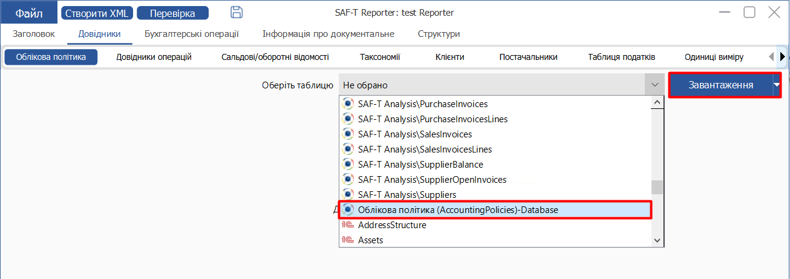Click icon beside SAF-T Analysis\SalesInvoices
The width and height of the screenshot is (790, 279).
348,134
